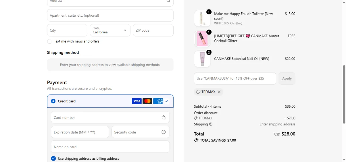Click the discount code input field

235,79
